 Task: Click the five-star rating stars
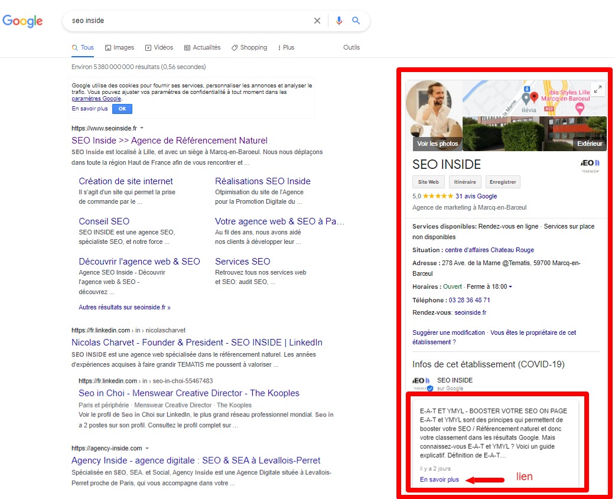438,196
